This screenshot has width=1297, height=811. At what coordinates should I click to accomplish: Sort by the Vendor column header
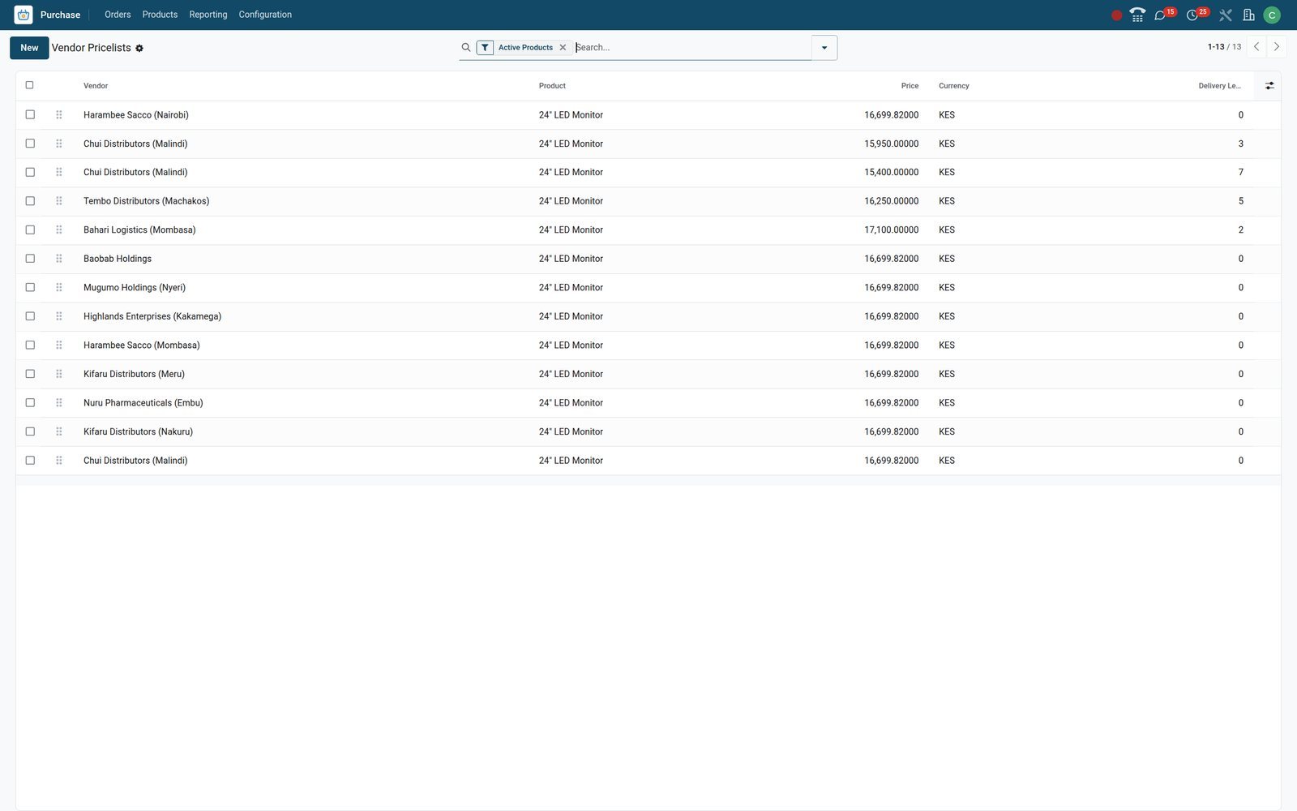pos(96,86)
